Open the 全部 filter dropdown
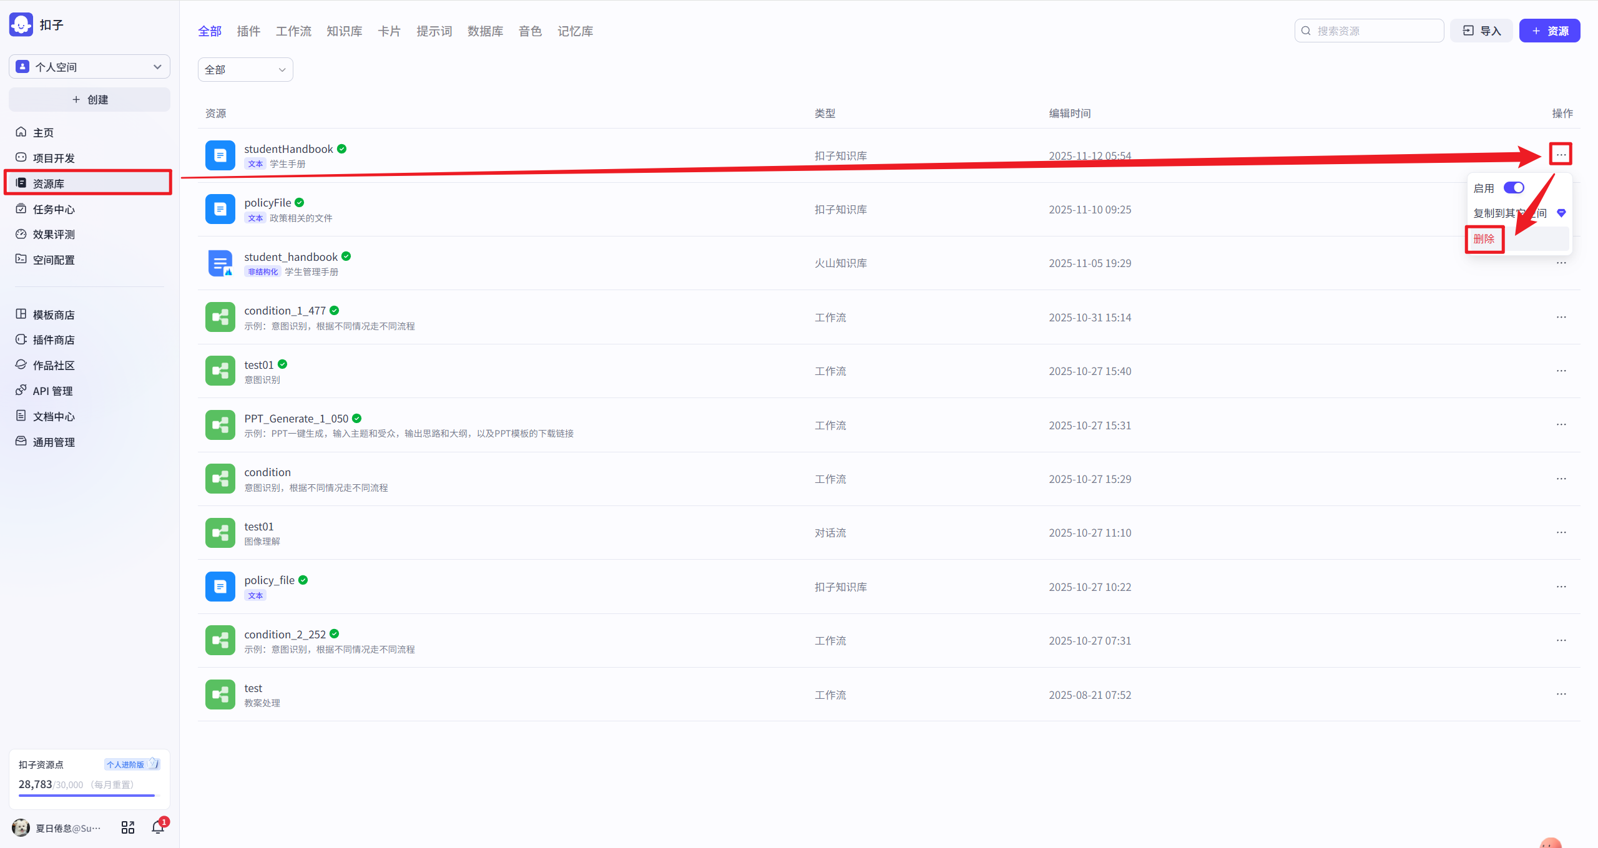The height and width of the screenshot is (848, 1598). click(x=245, y=70)
